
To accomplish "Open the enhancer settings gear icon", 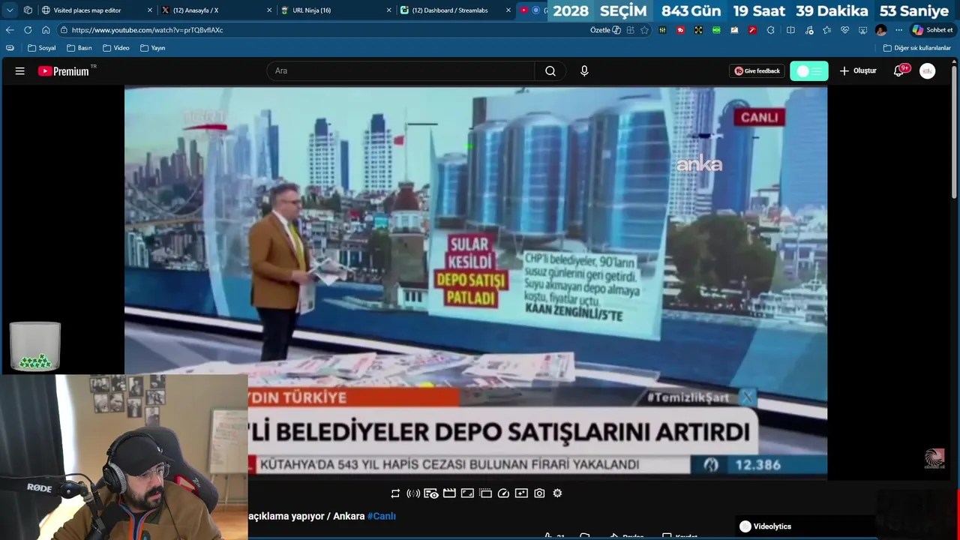I will [x=557, y=493].
